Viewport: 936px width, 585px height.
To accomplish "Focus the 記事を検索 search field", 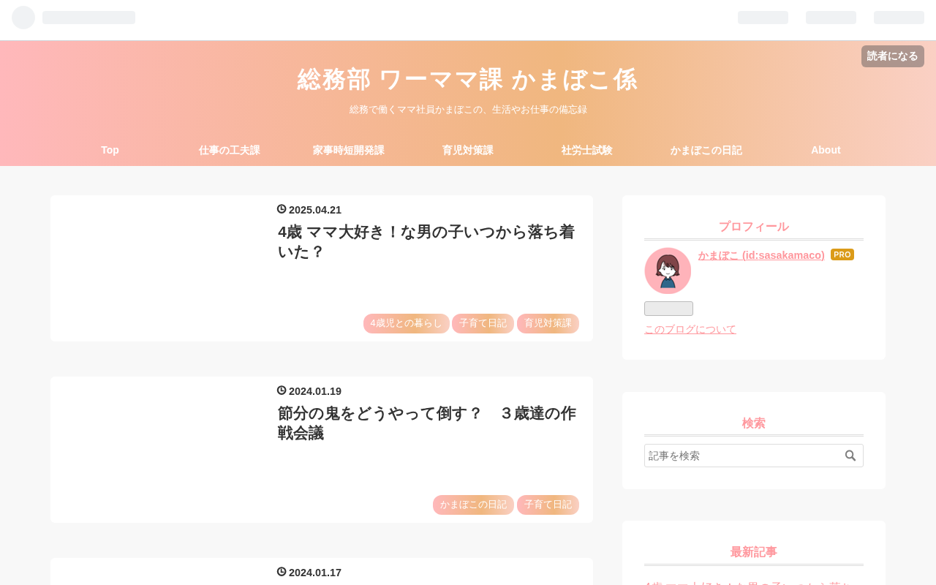I will click(744, 456).
